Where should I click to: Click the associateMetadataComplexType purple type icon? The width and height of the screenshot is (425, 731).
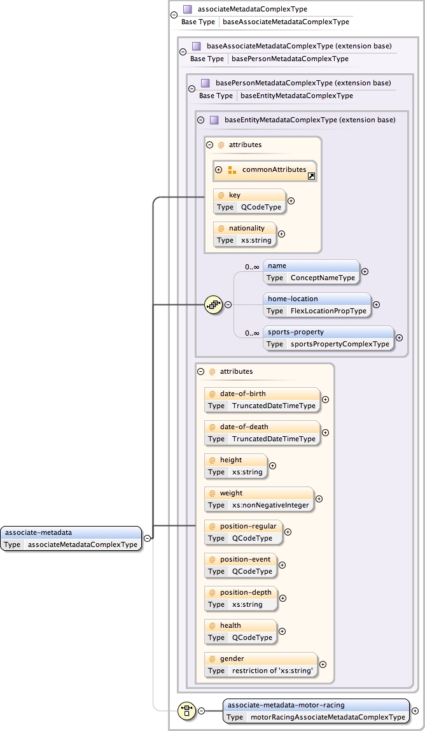click(187, 10)
